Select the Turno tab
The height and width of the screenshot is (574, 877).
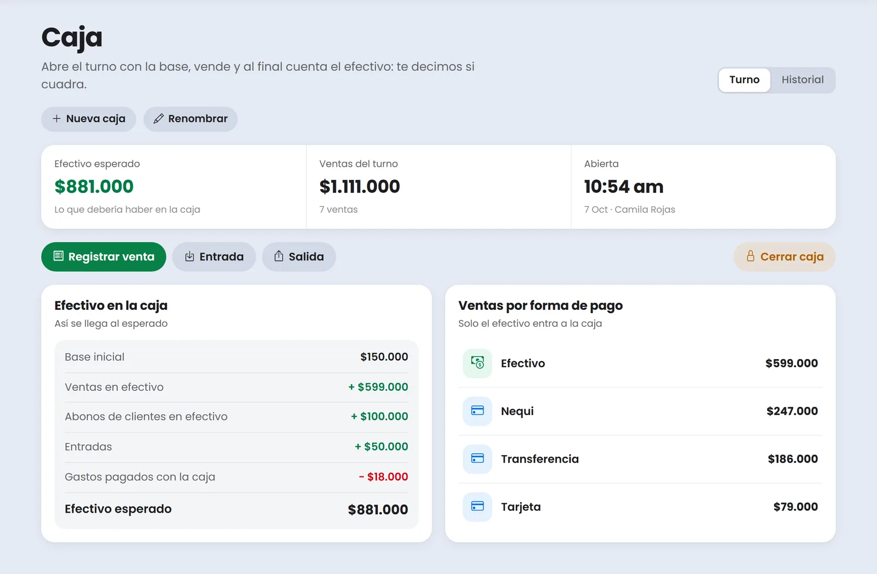[744, 80]
